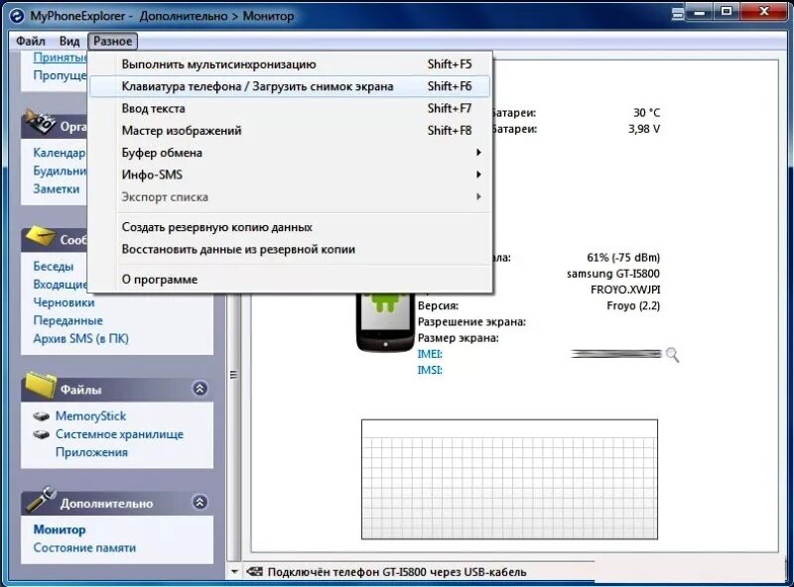
Task: Open the status bar dropdown arrow
Action: [234, 572]
